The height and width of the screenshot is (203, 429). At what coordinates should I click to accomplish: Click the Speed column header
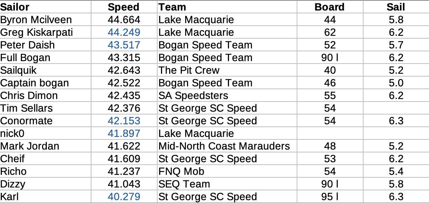(124, 7)
